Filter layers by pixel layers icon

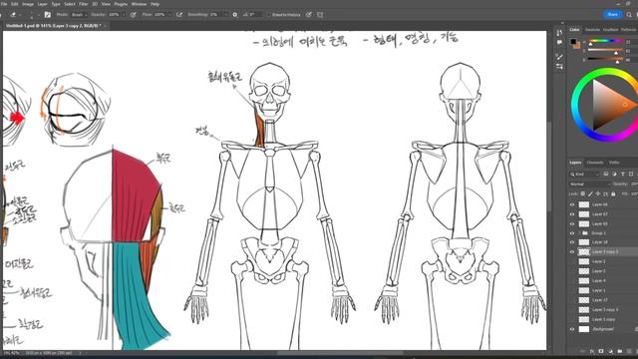(x=606, y=174)
